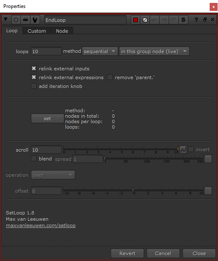This screenshot has width=218, height=261.
Task: Switch to the Custom tab
Action: coord(37,31)
